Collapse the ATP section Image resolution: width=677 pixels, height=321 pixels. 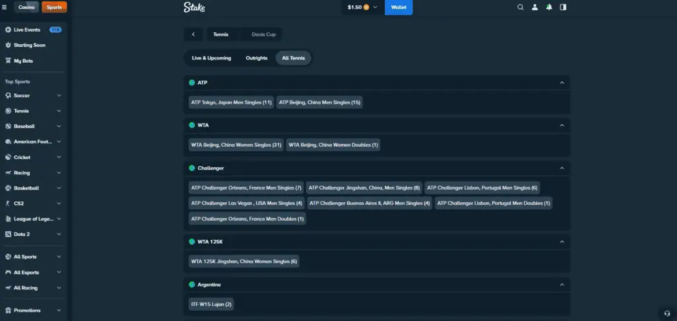pyautogui.click(x=562, y=83)
